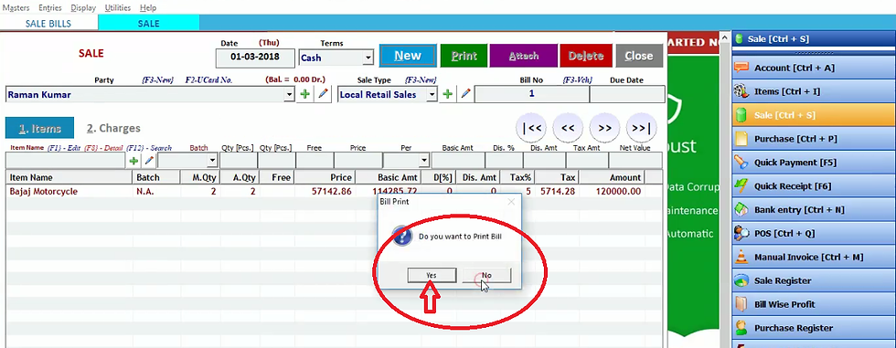The image size is (896, 348).
Task: Open Quick Payment [F5] in sidebar
Action: [x=814, y=163]
